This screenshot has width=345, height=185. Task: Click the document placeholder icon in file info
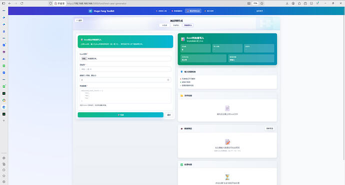point(227,108)
